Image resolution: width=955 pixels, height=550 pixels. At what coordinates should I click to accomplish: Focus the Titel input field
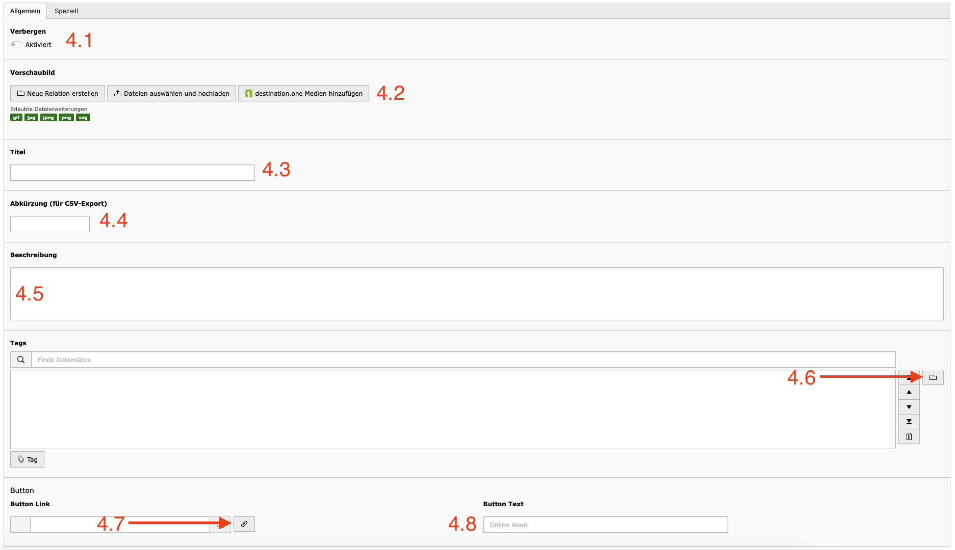(x=133, y=173)
